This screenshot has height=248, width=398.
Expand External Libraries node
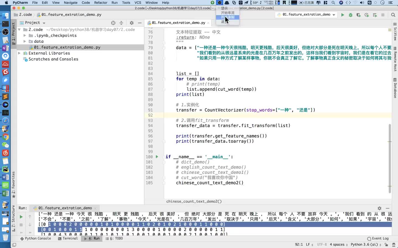pyautogui.click(x=19, y=53)
